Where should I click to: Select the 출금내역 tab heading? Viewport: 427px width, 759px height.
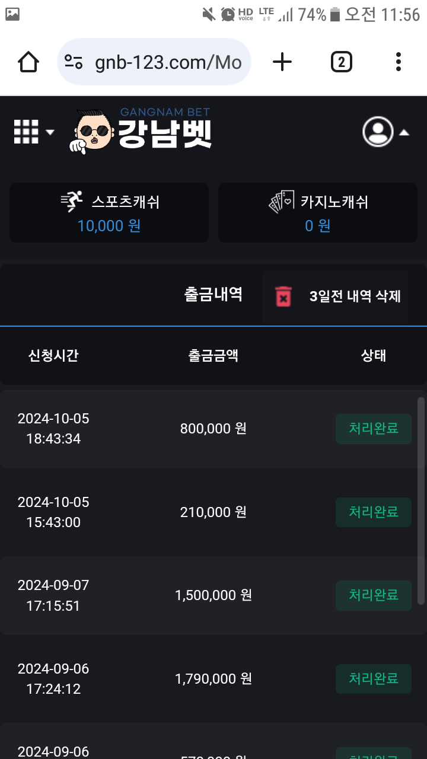(x=213, y=295)
